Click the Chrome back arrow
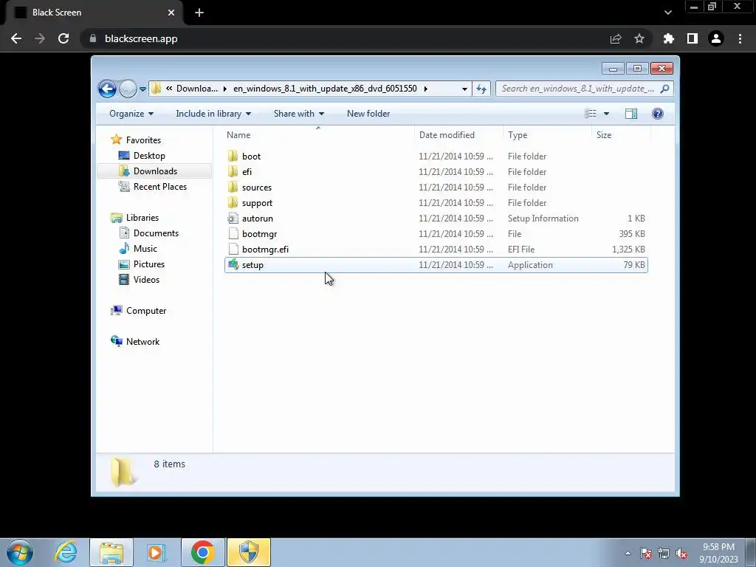 (16, 38)
